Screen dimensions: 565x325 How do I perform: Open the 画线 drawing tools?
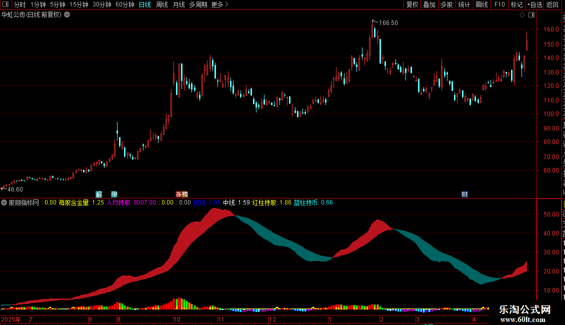[481, 4]
